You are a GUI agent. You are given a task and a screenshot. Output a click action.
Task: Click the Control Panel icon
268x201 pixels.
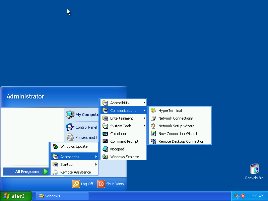click(x=70, y=127)
